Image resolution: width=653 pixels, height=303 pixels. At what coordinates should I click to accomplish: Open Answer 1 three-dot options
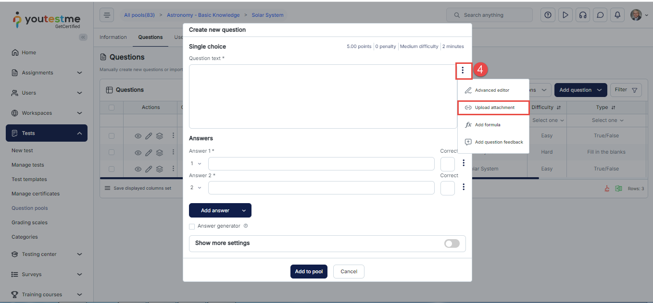[463, 163]
